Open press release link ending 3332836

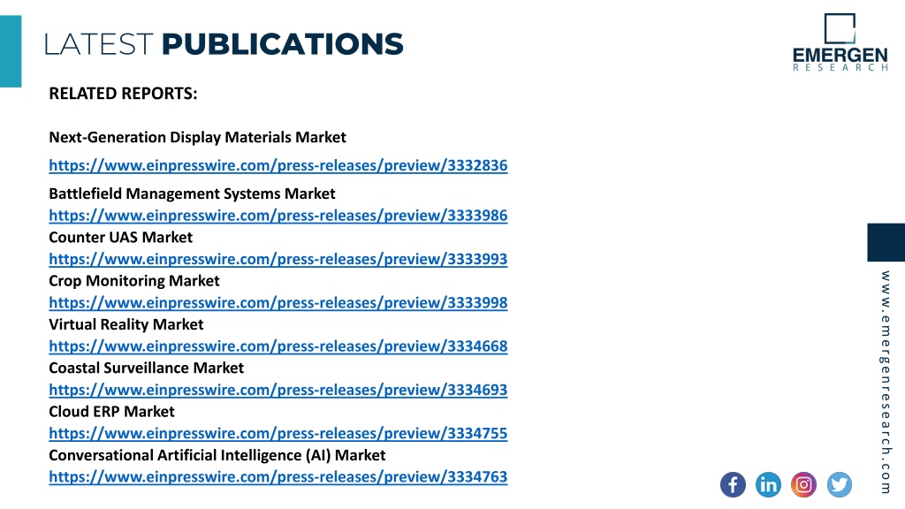(x=278, y=165)
